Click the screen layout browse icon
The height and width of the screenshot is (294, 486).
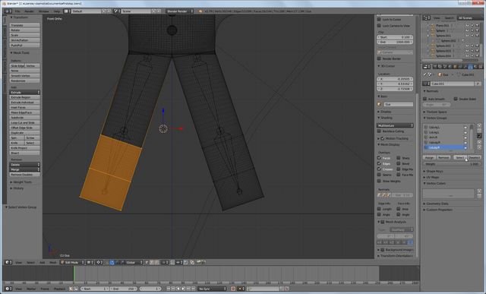(68, 11)
